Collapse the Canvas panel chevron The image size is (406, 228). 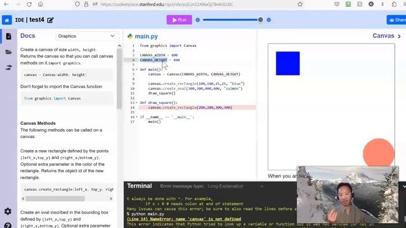399,37
